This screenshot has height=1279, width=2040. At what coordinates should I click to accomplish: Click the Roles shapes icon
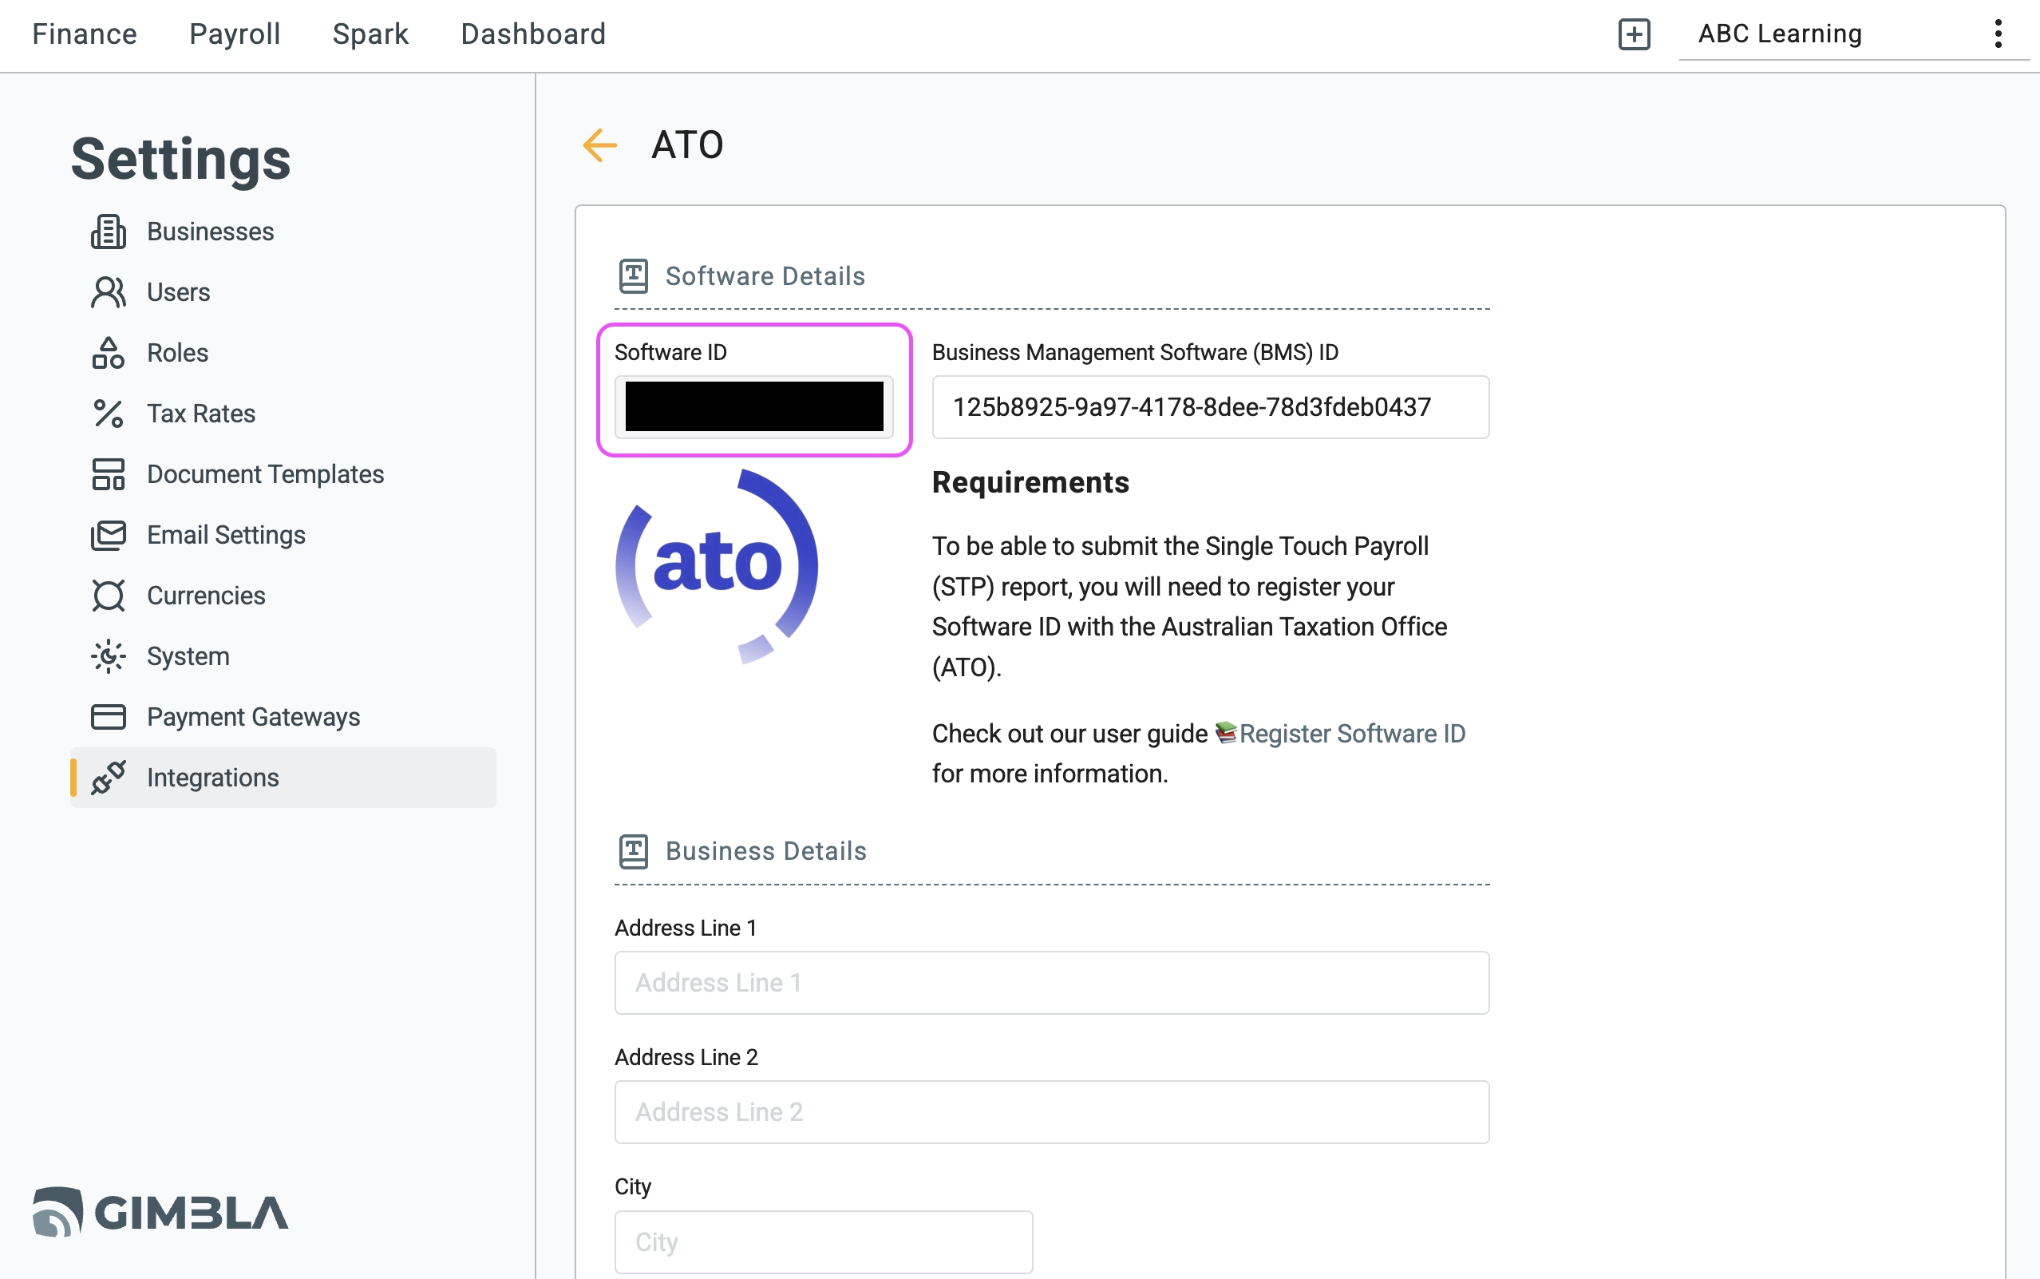coord(109,353)
